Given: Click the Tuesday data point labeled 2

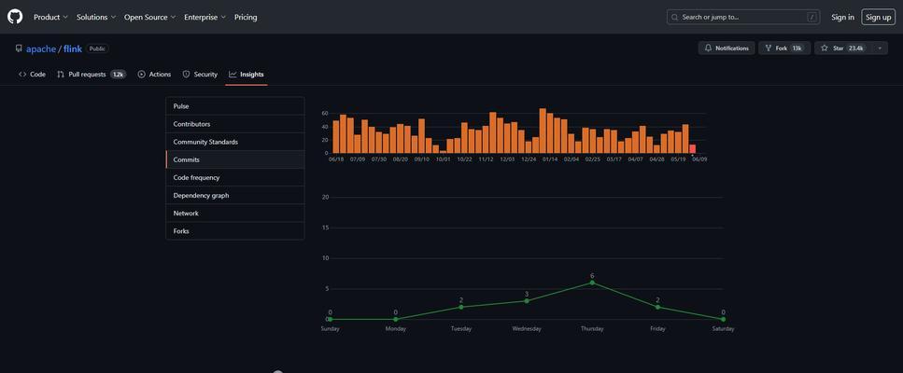Looking at the screenshot, I should pyautogui.click(x=461, y=307).
